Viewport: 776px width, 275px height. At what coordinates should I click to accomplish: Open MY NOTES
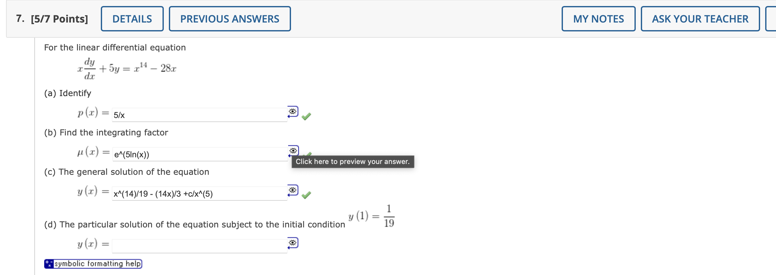pos(598,19)
